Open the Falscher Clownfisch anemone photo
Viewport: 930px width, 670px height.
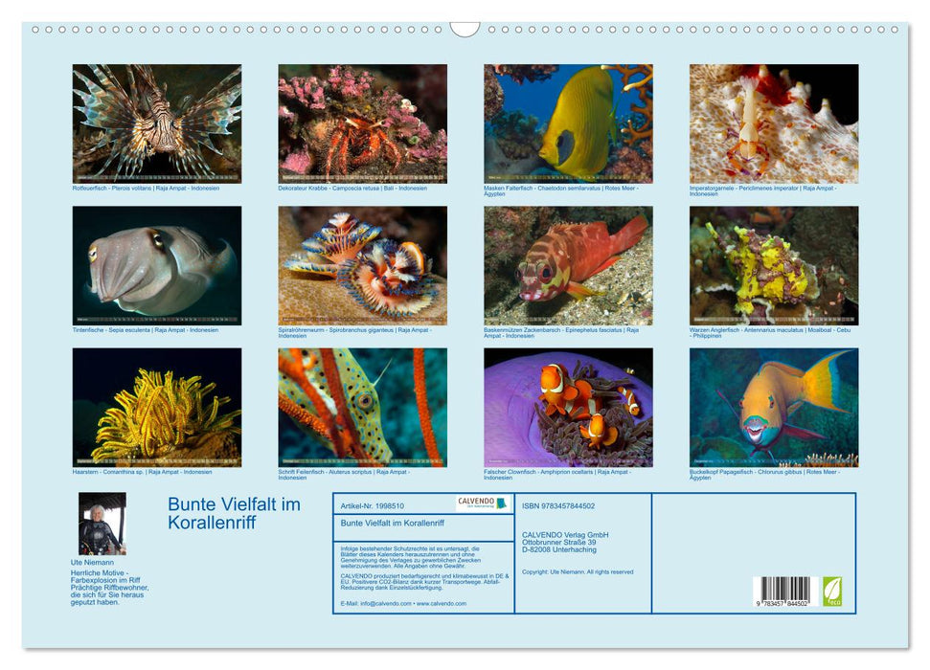click(568, 407)
